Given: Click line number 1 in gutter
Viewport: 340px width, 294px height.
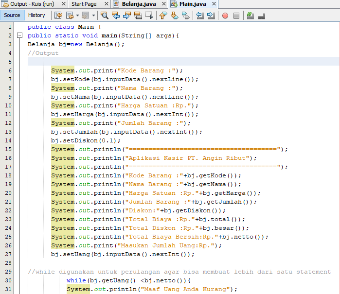Looking at the screenshot, I should [10, 27].
